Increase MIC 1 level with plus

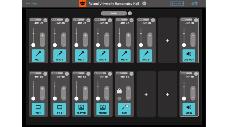tap(42, 35)
